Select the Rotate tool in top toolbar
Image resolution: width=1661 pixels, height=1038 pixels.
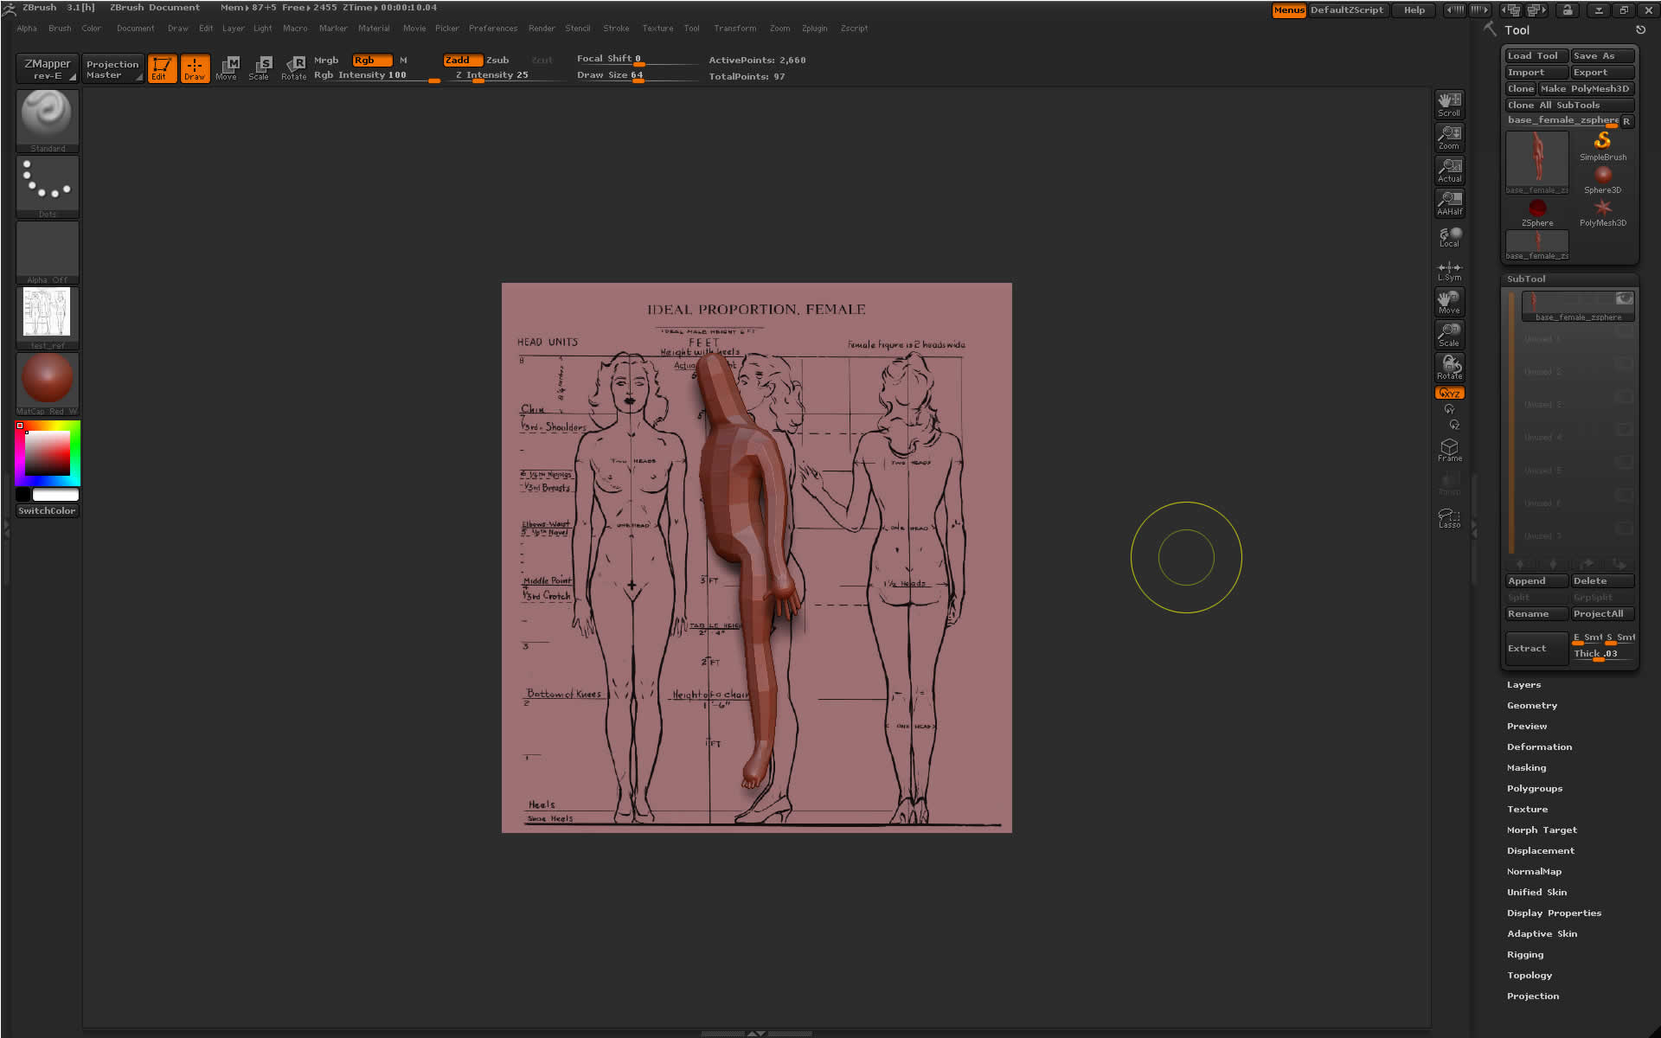[294, 67]
